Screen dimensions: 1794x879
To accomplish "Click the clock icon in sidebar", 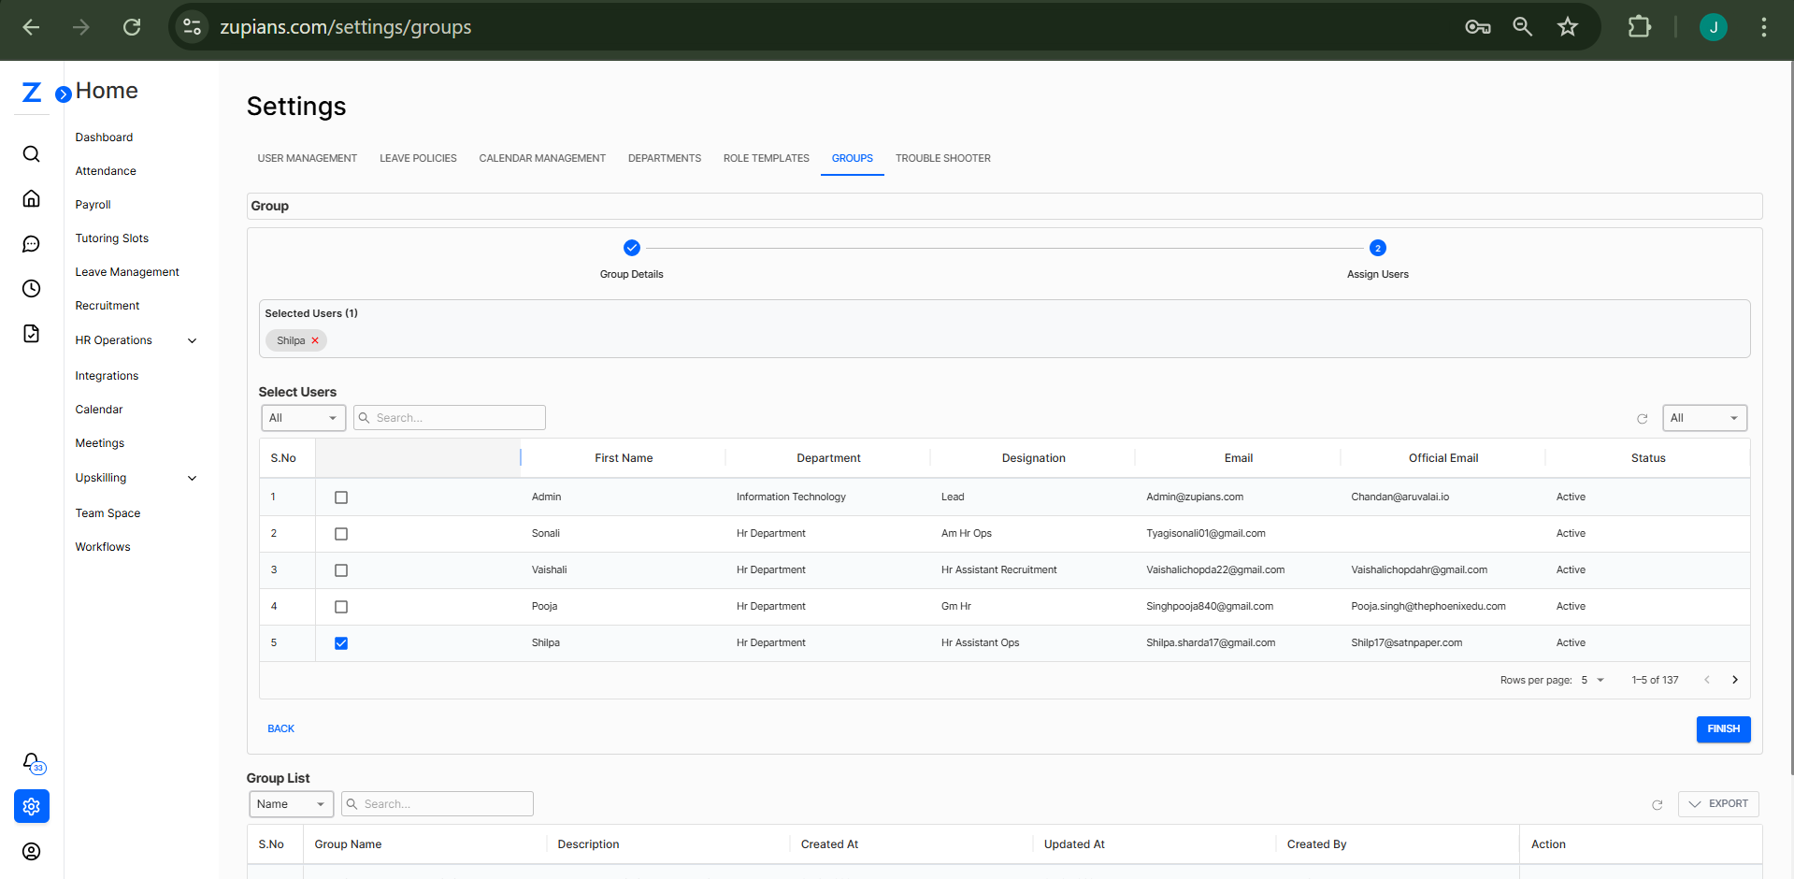I will pos(31,289).
